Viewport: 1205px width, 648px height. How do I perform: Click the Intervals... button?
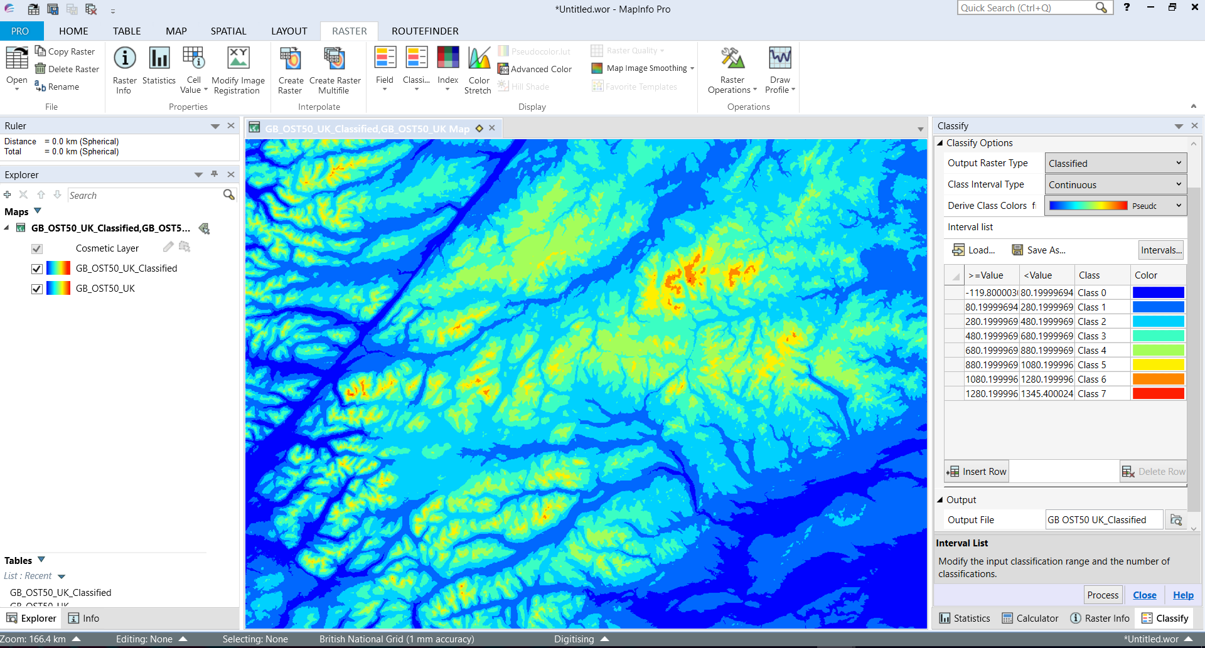tap(1161, 250)
